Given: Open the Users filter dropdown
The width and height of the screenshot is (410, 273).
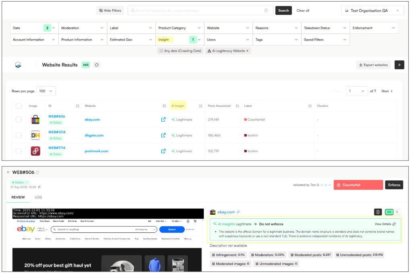Looking at the screenshot, I should (228, 39).
